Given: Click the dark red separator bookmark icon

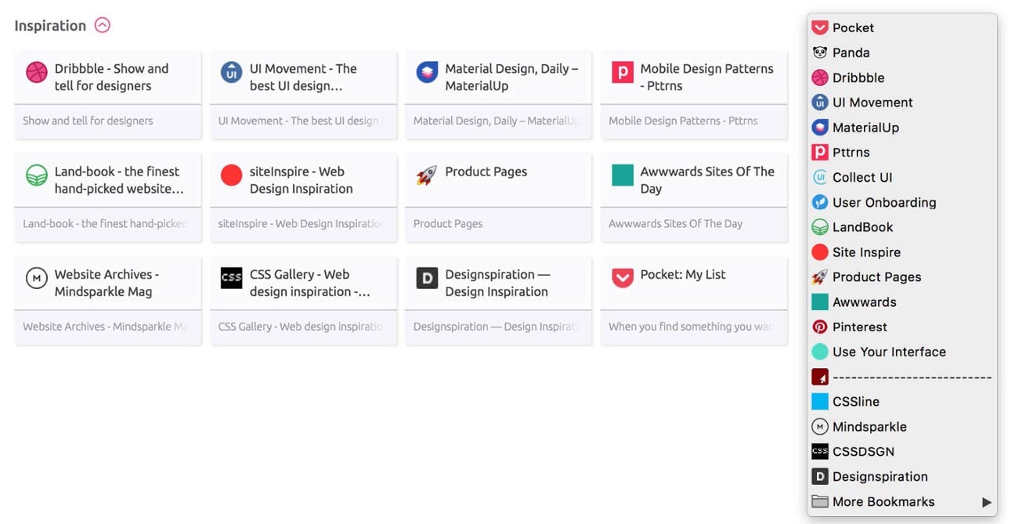Looking at the screenshot, I should [x=820, y=378].
